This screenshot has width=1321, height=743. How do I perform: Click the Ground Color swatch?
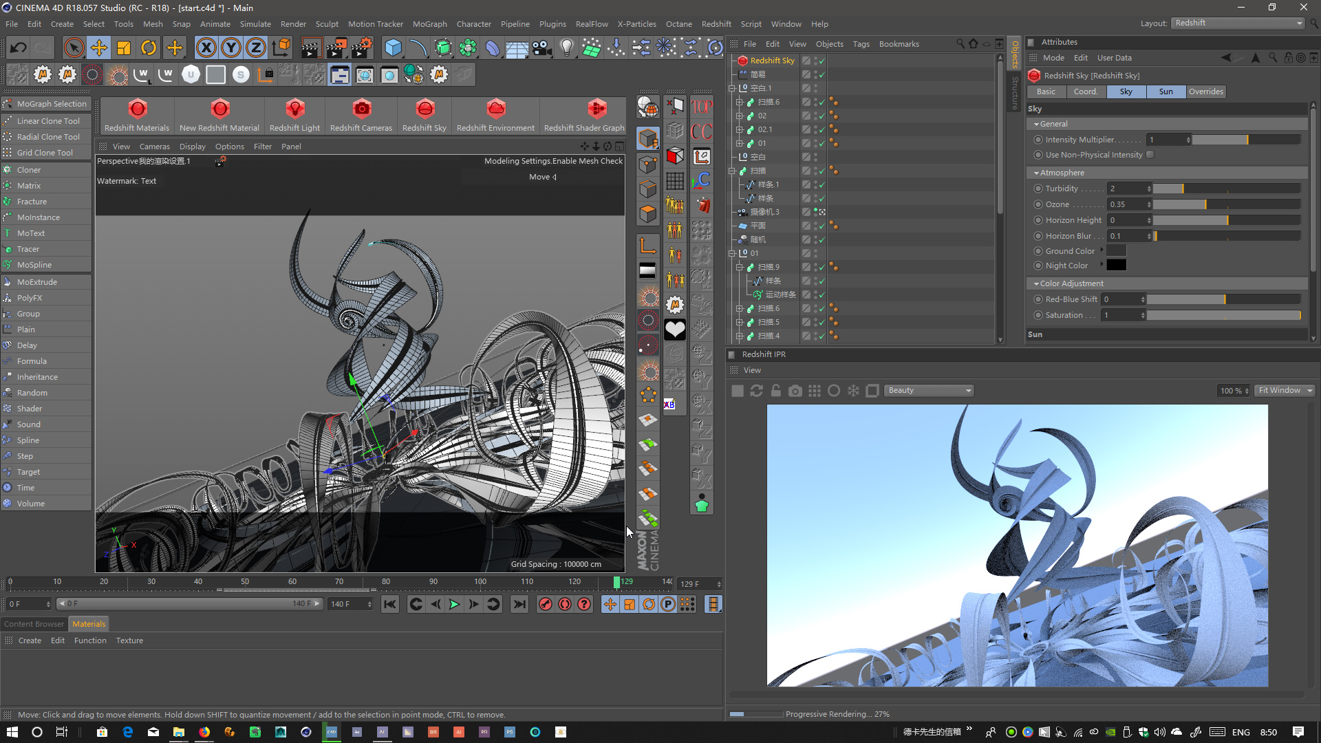pyautogui.click(x=1116, y=250)
